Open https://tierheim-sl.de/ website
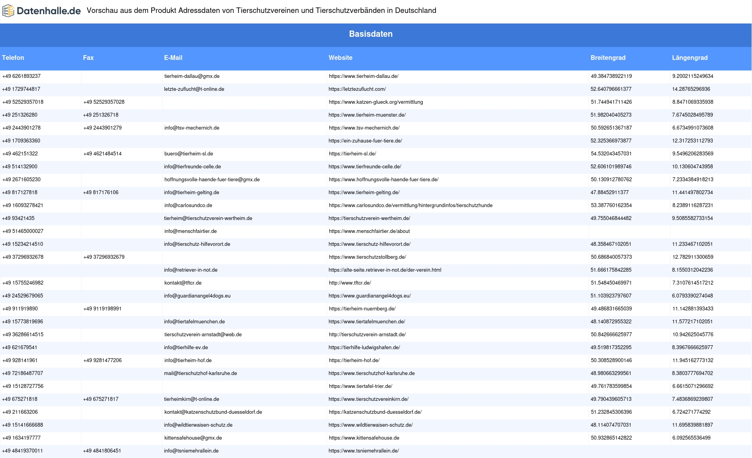 click(352, 154)
